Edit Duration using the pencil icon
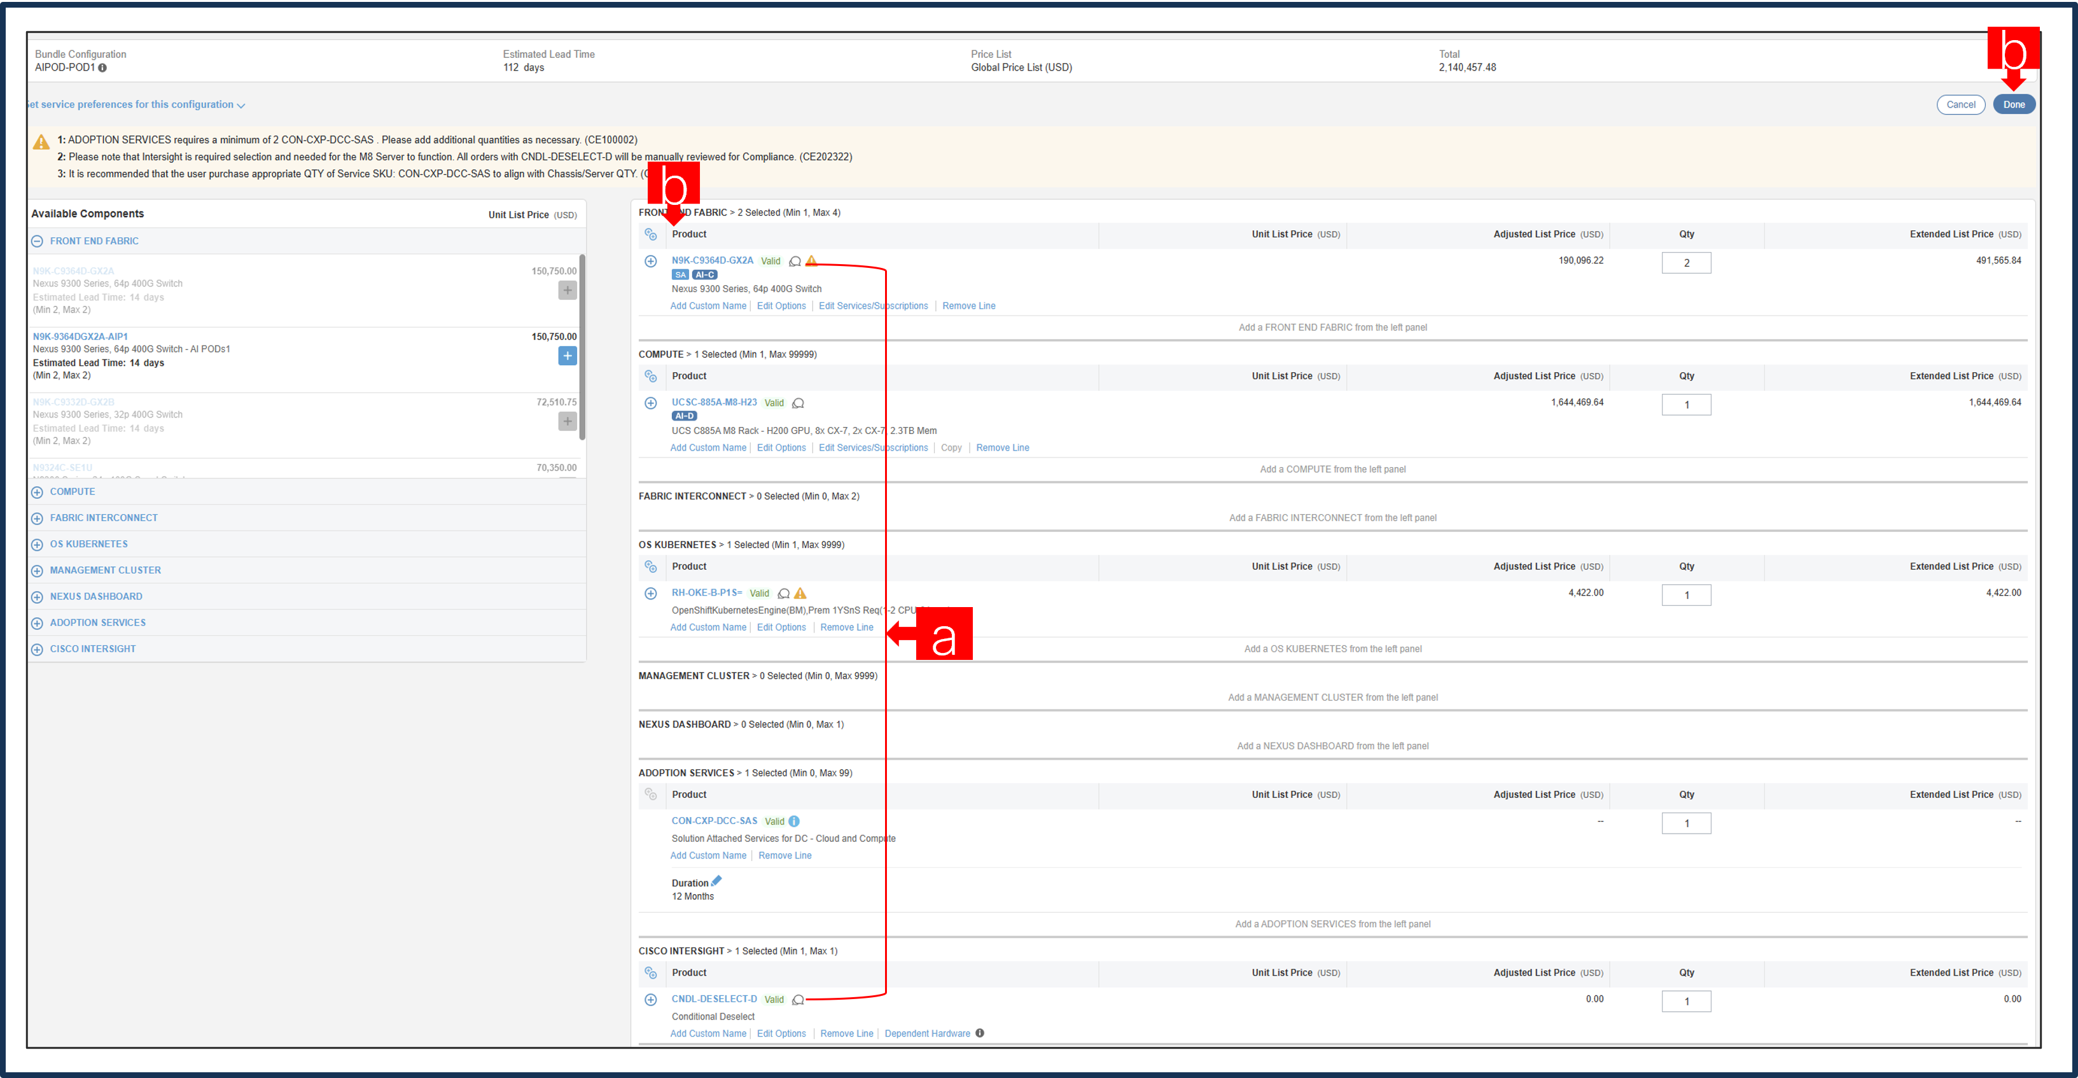2078x1078 pixels. tap(716, 880)
